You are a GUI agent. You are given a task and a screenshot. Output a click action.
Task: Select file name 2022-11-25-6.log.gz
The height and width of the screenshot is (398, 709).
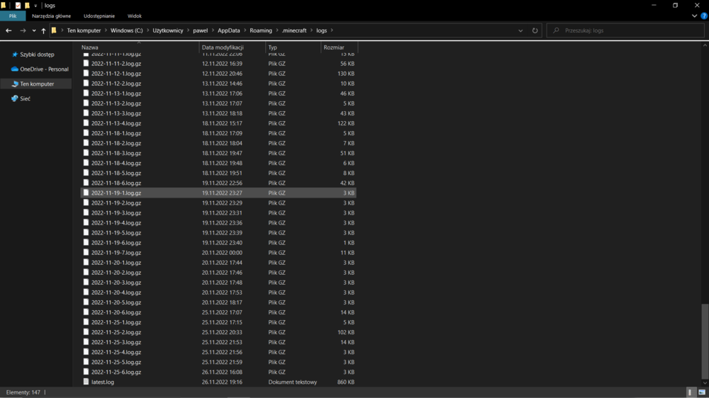pos(116,372)
